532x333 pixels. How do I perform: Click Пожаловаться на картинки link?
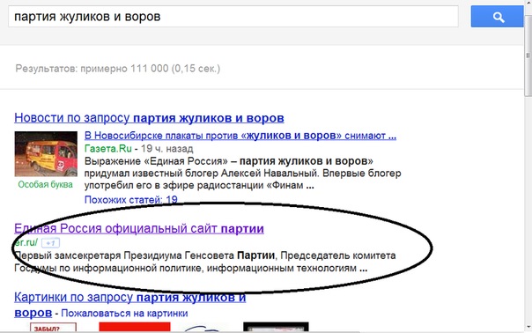coord(124,313)
